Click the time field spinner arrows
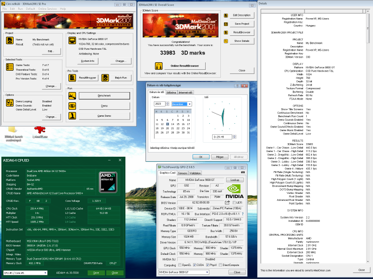Screen dimensions: 373x279 [x=235, y=137]
